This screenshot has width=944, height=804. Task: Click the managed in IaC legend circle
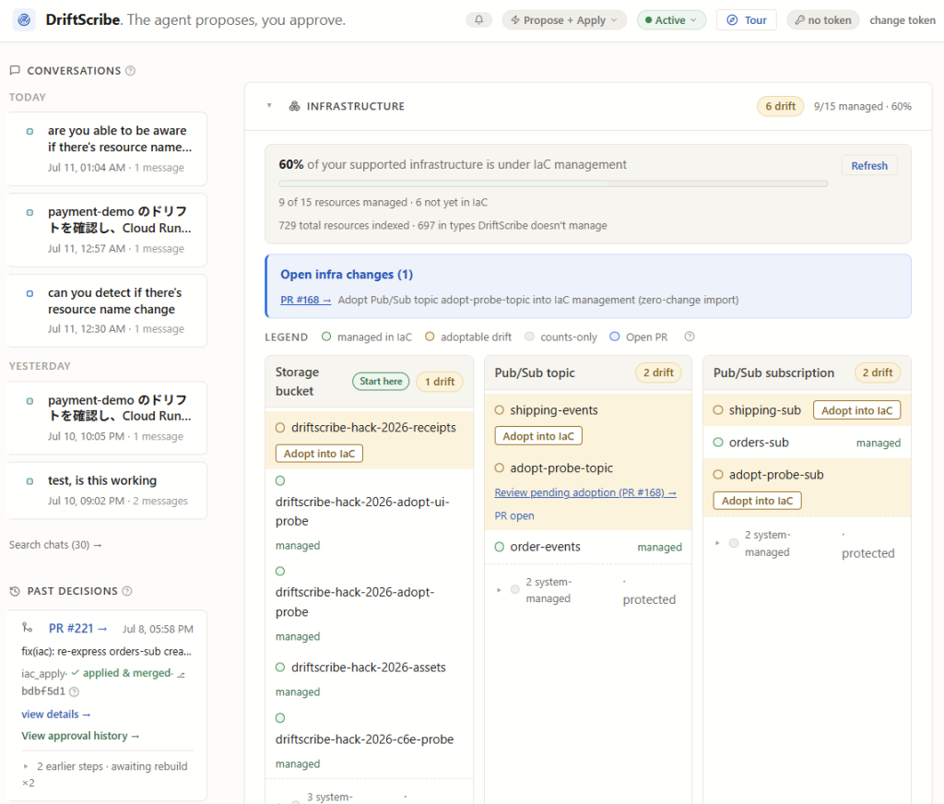click(326, 337)
